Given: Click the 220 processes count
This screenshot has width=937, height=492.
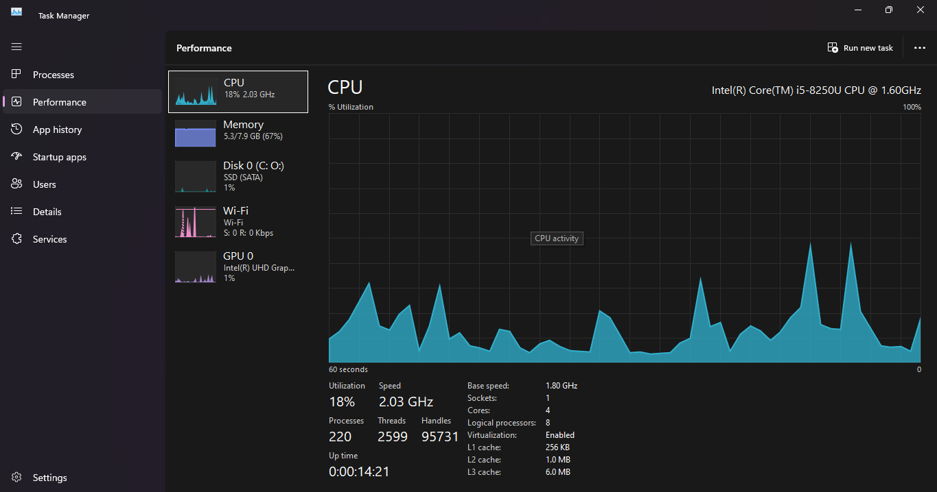Looking at the screenshot, I should click(340, 436).
